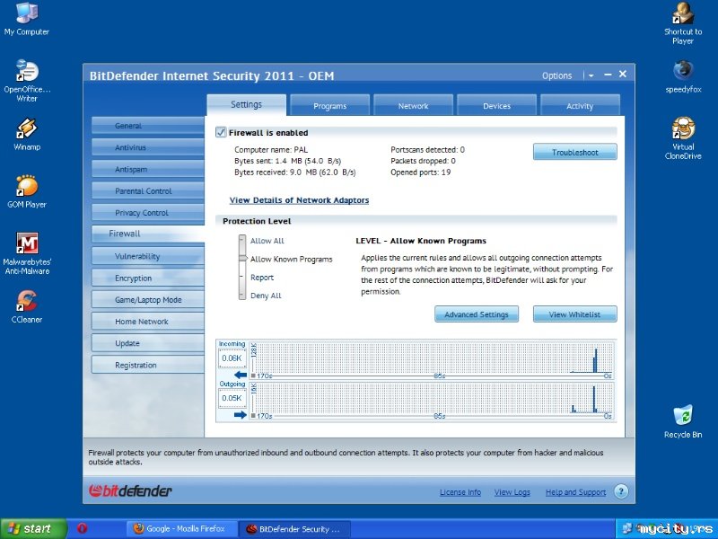Switch to the Network tab
The image size is (718, 539).
pyautogui.click(x=413, y=105)
